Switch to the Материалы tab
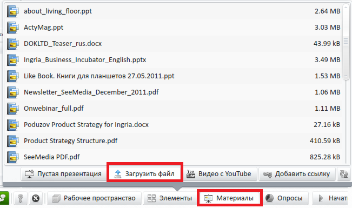Screen dimensions: 352x208 pyautogui.click(x=229, y=198)
